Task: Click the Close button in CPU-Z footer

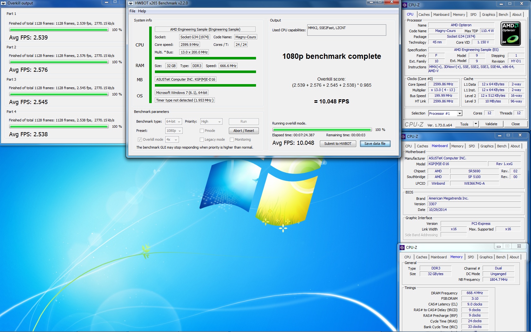Action: coord(516,124)
